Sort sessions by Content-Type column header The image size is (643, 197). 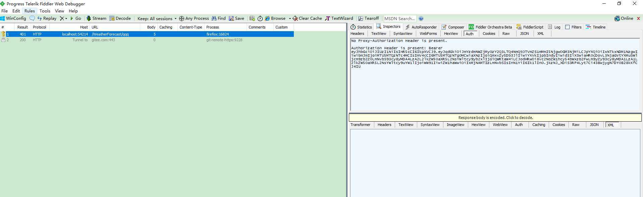[191, 27]
